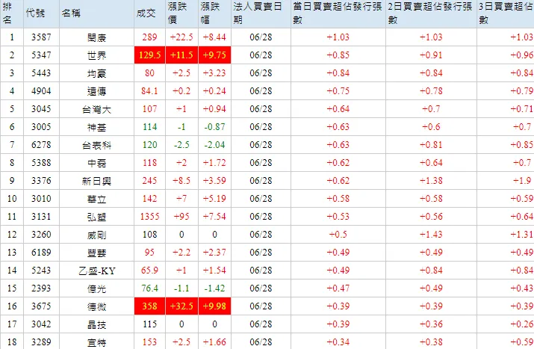Click 2-day value +1.38 for 新日興

tap(431, 181)
